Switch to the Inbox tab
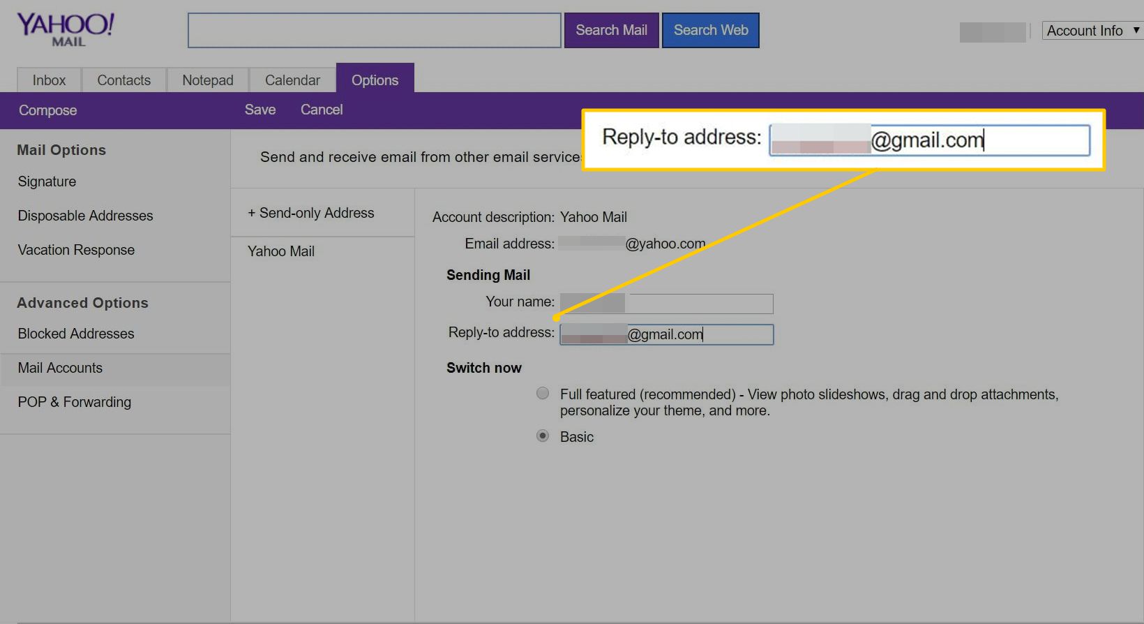Image resolution: width=1144 pixels, height=624 pixels. coord(49,80)
